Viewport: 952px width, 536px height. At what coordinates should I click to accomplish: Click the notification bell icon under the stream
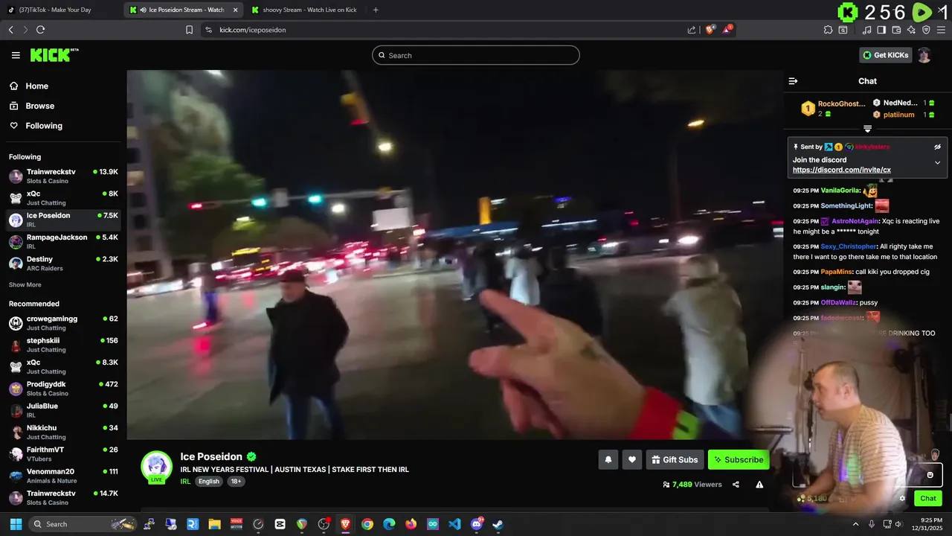click(608, 460)
